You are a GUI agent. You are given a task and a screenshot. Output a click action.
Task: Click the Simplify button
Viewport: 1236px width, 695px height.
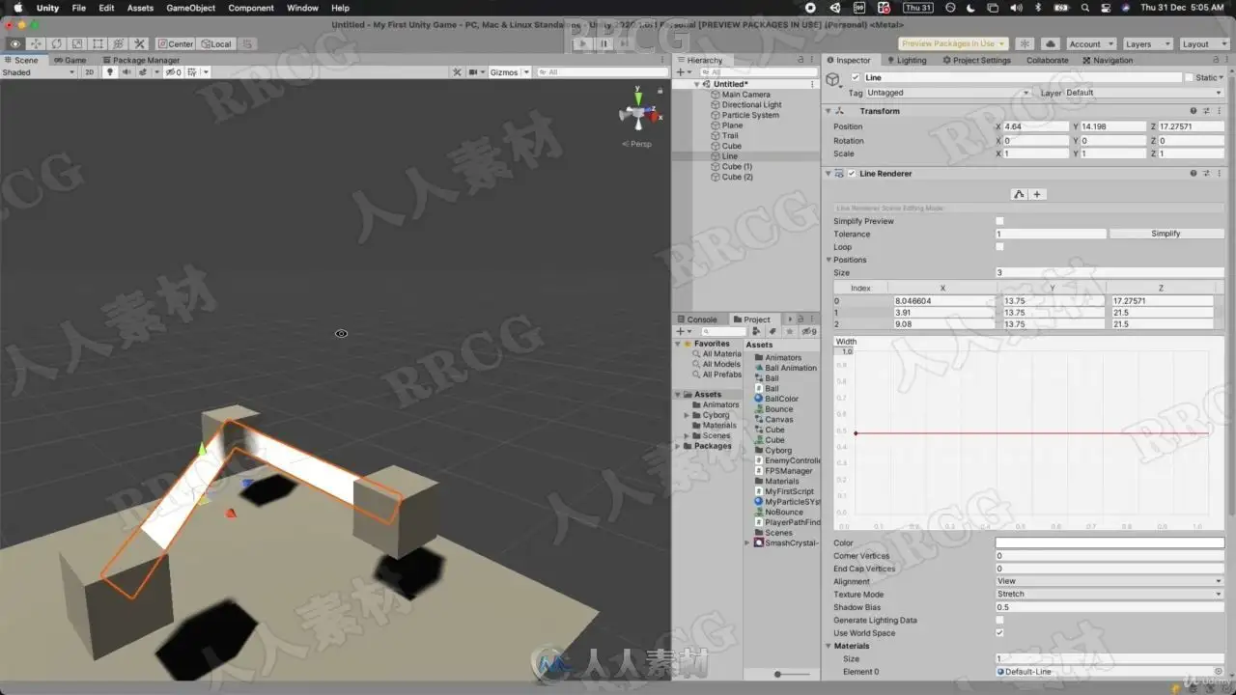[x=1166, y=234]
